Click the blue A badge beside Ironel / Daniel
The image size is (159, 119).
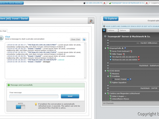tap(128, 79)
